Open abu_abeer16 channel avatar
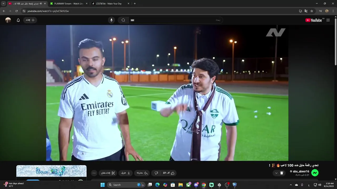 [x=315, y=172]
